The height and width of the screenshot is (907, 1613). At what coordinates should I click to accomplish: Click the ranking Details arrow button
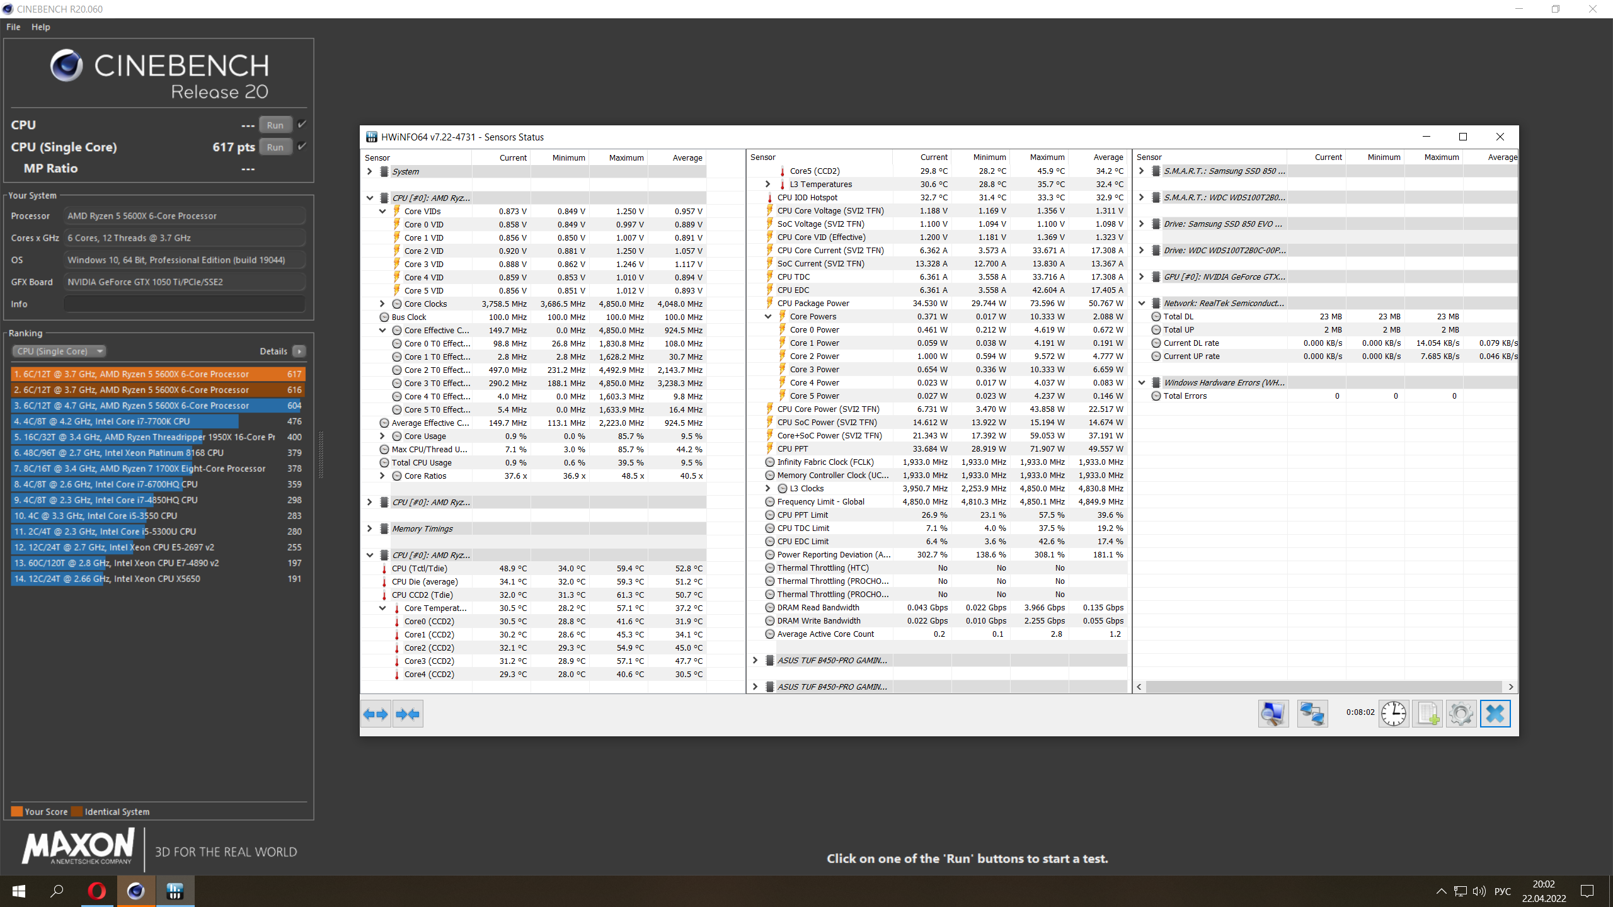(299, 351)
